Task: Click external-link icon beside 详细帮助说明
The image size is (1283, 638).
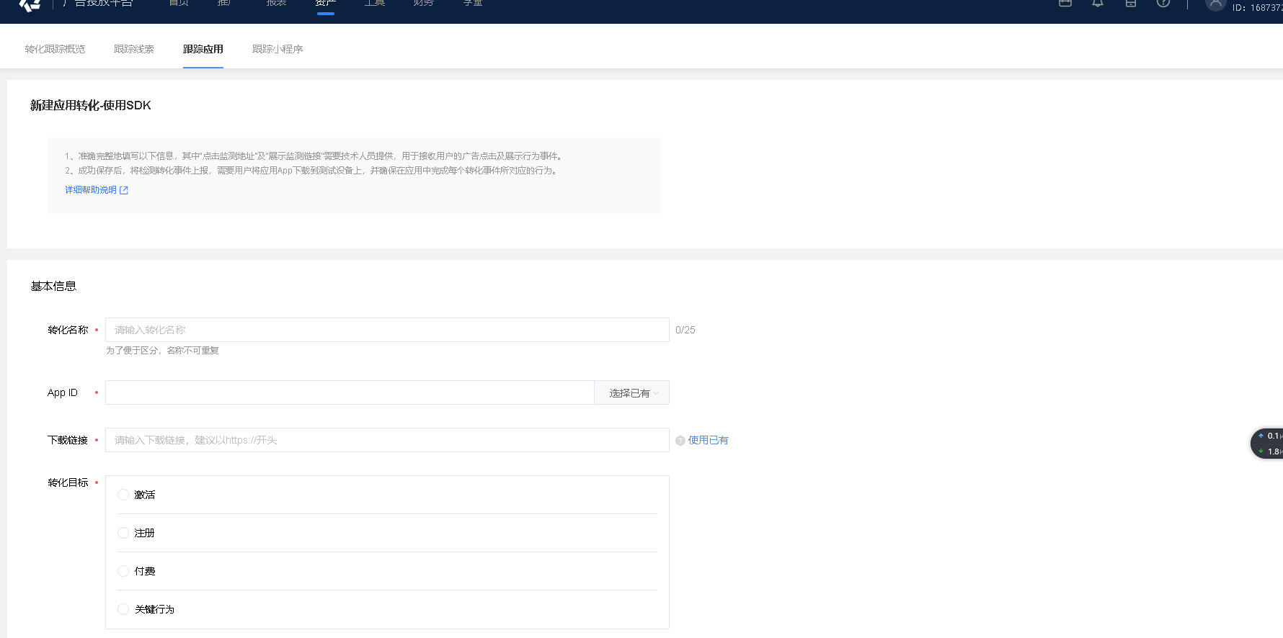Action: (x=124, y=190)
